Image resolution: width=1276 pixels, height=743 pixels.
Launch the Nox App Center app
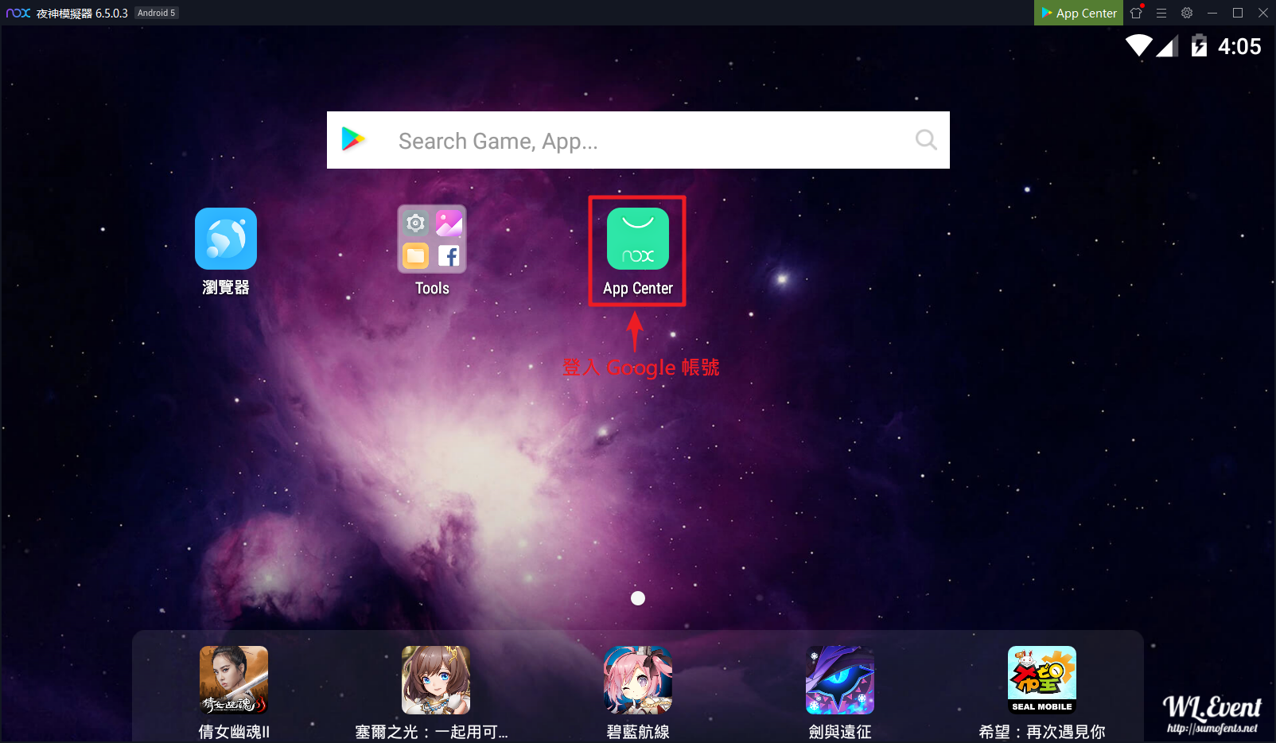click(638, 239)
